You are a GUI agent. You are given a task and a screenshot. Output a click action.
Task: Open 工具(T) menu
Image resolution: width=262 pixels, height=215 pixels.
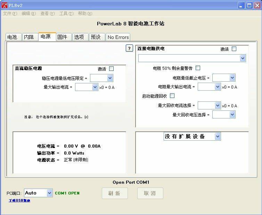66,14
